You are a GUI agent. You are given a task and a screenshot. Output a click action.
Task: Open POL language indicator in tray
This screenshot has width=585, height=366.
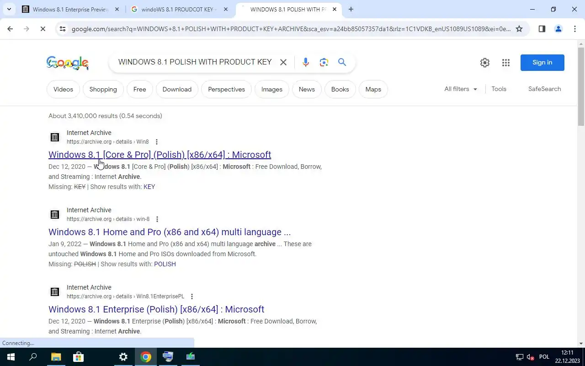coord(544,357)
